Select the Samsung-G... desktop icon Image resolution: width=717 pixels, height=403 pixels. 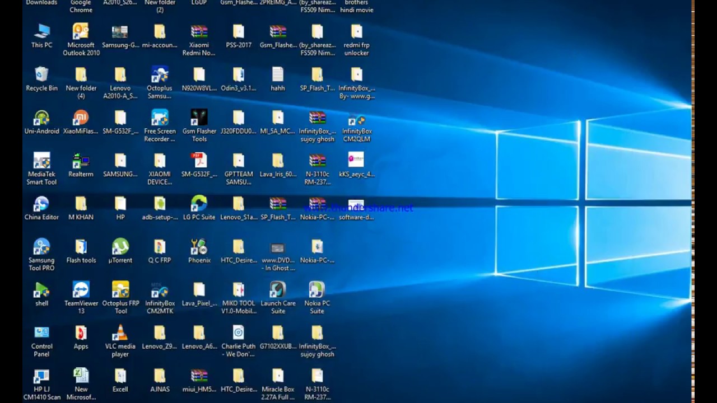pyautogui.click(x=120, y=36)
